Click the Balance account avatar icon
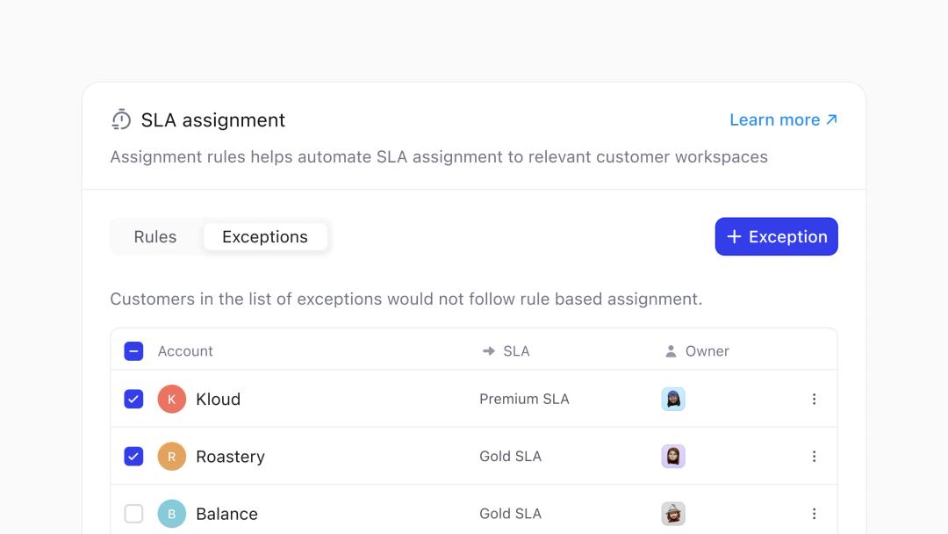Screen dimensions: 948x534 [x=172, y=514]
